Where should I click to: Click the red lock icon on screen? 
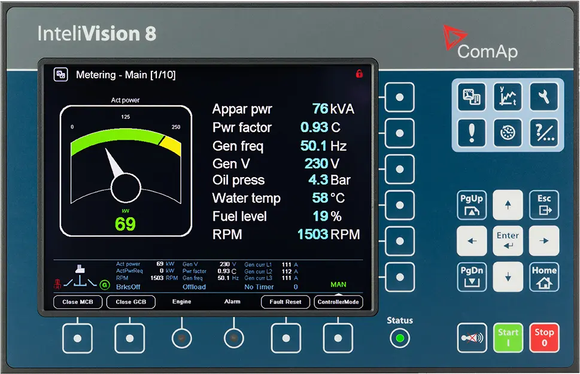(359, 74)
